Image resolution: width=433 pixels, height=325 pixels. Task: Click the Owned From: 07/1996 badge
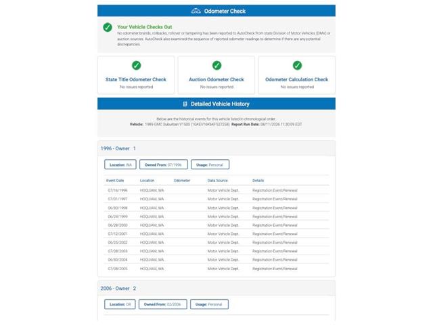point(164,165)
